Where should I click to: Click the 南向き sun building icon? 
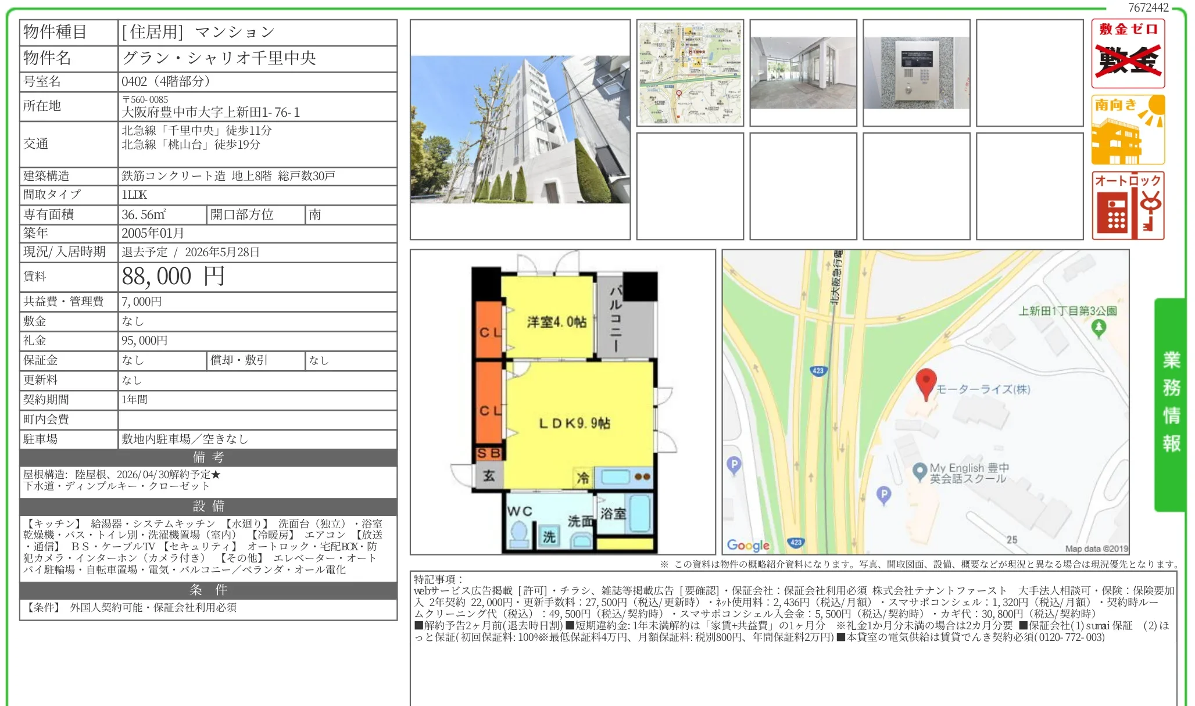point(1128,130)
